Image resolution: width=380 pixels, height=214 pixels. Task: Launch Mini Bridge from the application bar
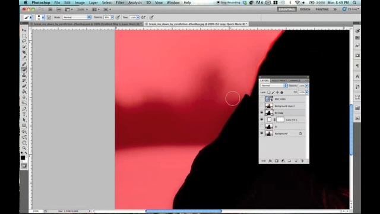click(59, 10)
